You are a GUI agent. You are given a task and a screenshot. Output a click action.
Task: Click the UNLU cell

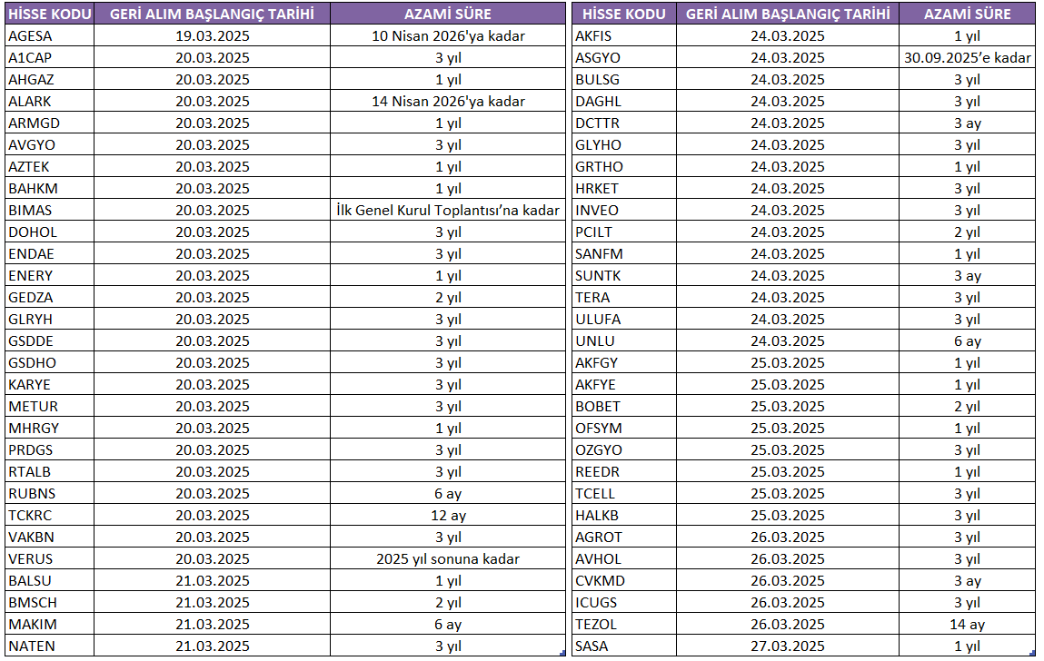pyautogui.click(x=624, y=340)
